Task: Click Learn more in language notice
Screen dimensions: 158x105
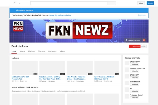Action: point(142,15)
